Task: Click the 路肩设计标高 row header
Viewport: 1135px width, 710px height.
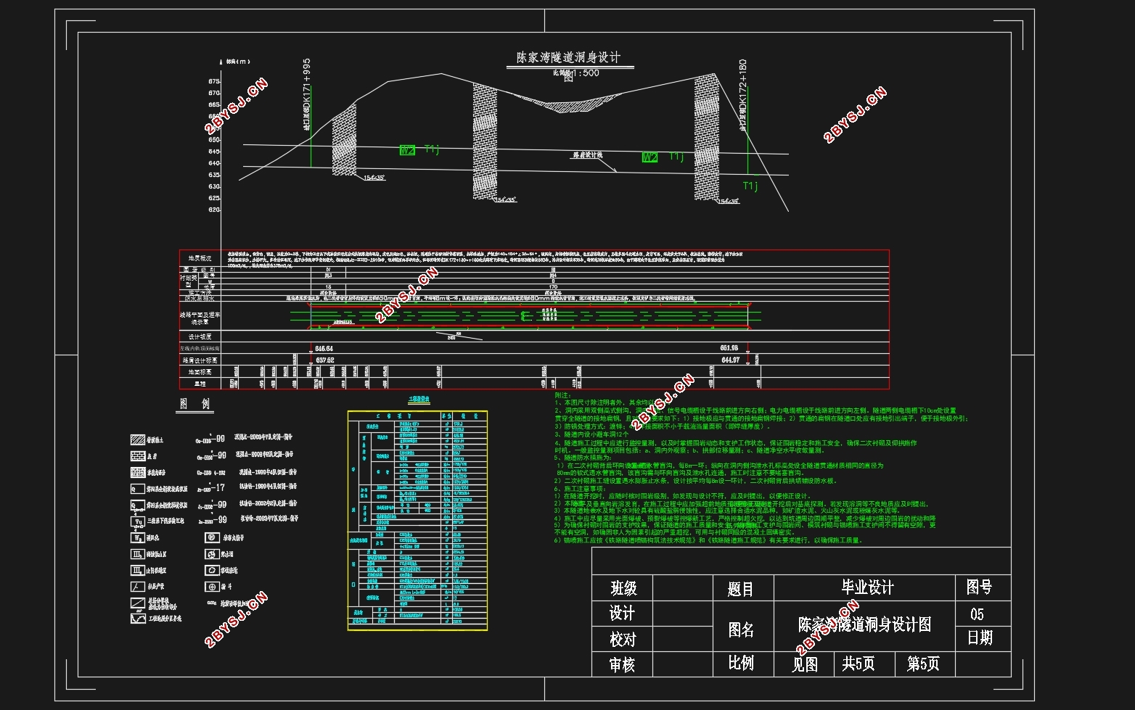Action: click(x=200, y=360)
